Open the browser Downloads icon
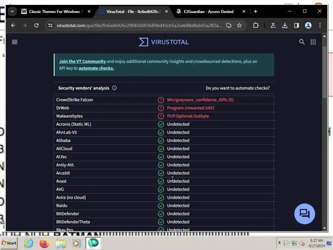The height and width of the screenshot is (250, 333). point(285,25)
